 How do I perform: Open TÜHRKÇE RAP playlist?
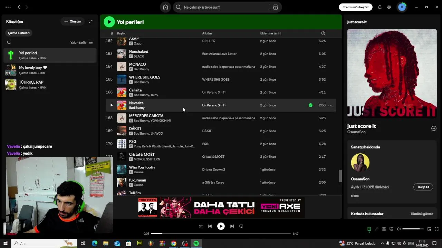pyautogui.click(x=50, y=85)
